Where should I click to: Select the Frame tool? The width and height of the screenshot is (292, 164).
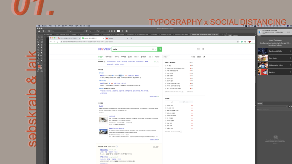coord(41,42)
